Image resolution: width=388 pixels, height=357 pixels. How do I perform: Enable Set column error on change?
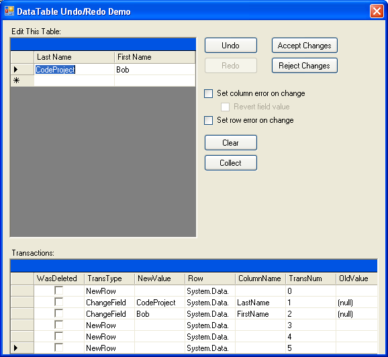coord(208,94)
